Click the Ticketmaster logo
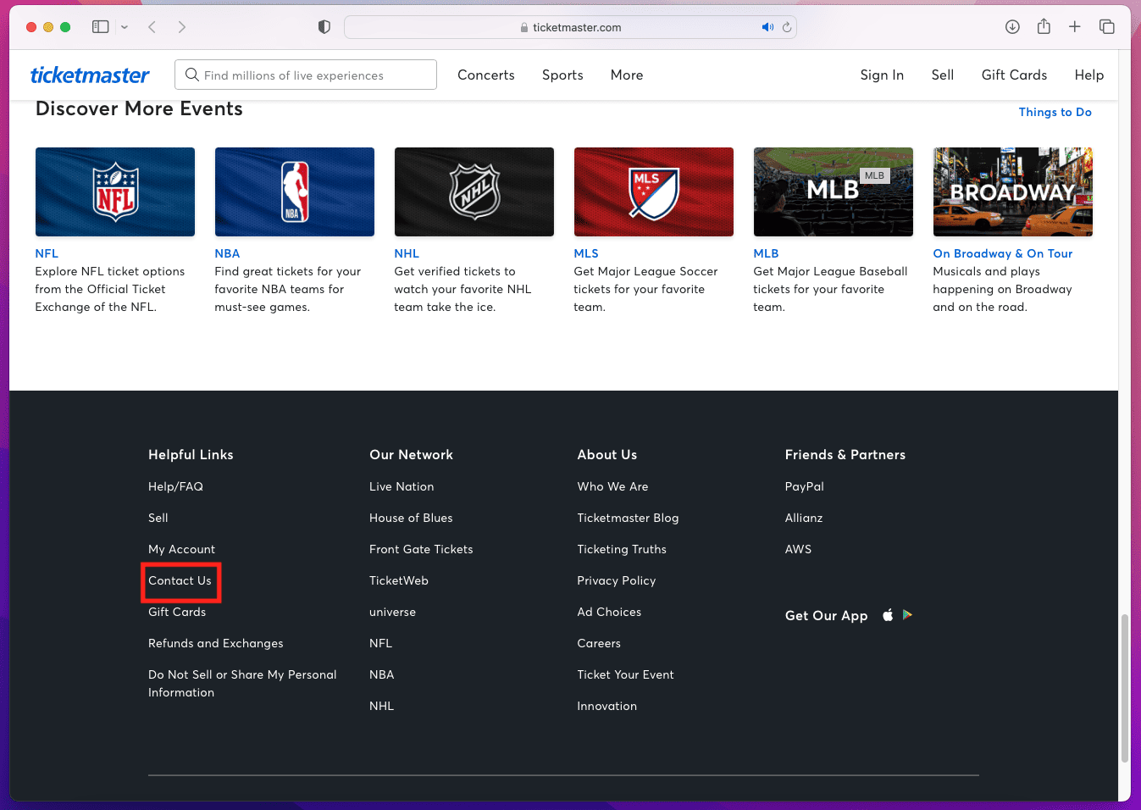 [x=90, y=75]
